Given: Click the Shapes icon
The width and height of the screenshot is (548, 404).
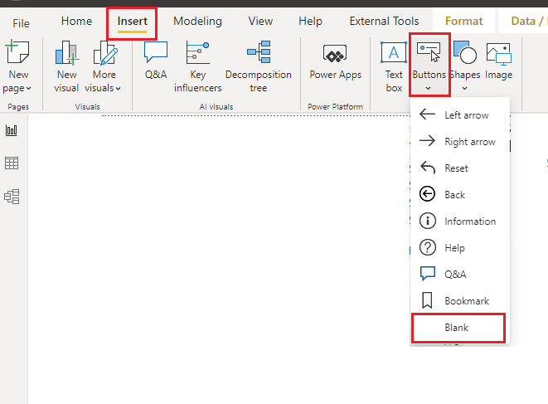Looking at the screenshot, I should pyautogui.click(x=465, y=52).
